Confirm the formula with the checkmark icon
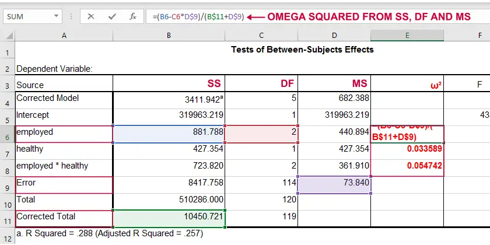 112,16
